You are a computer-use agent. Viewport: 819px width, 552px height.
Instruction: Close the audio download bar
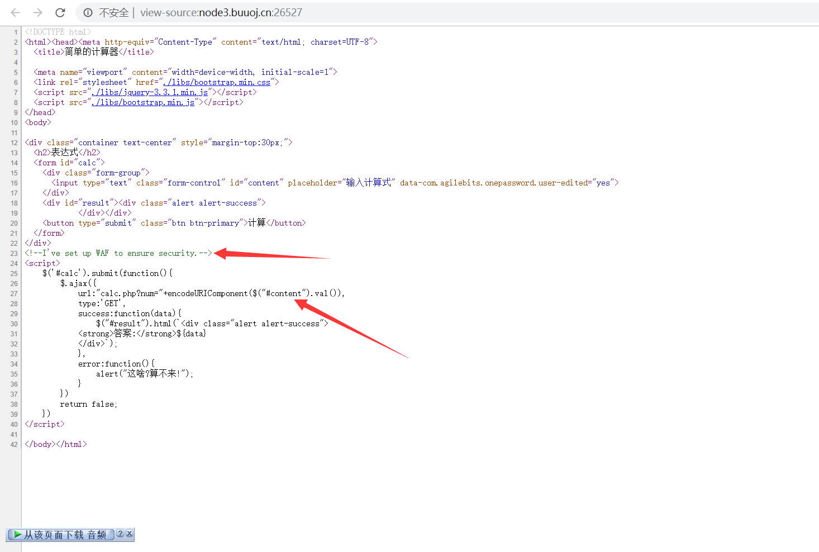130,534
